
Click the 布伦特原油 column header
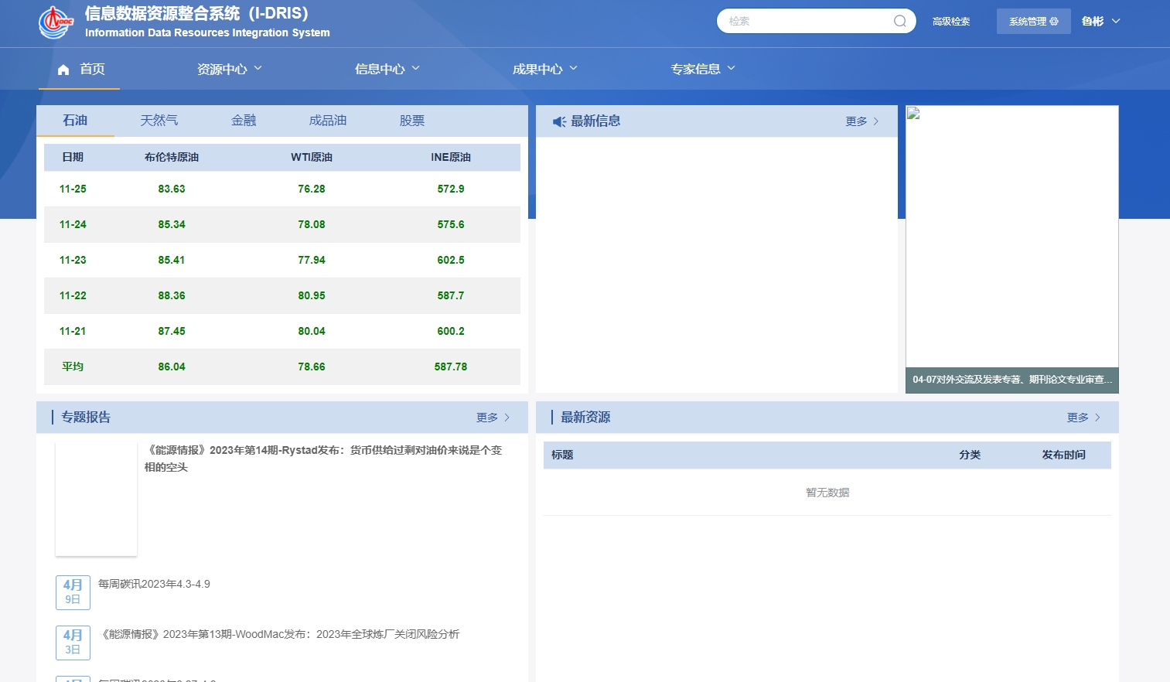point(172,157)
